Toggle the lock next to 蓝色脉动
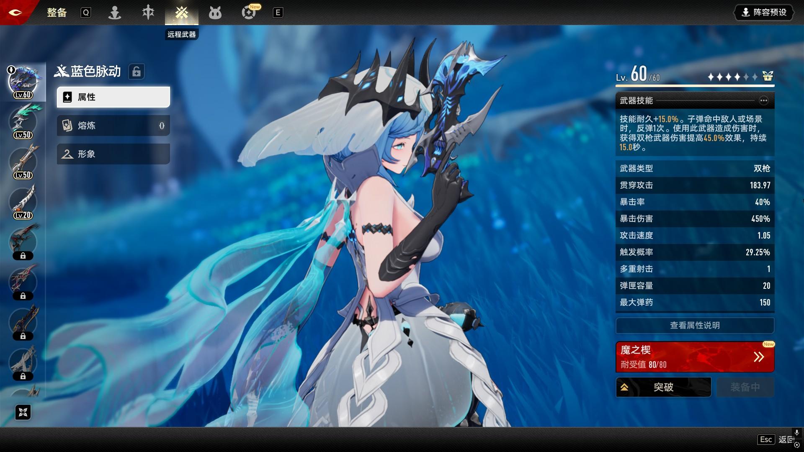Viewport: 804px width, 452px height. (x=137, y=72)
